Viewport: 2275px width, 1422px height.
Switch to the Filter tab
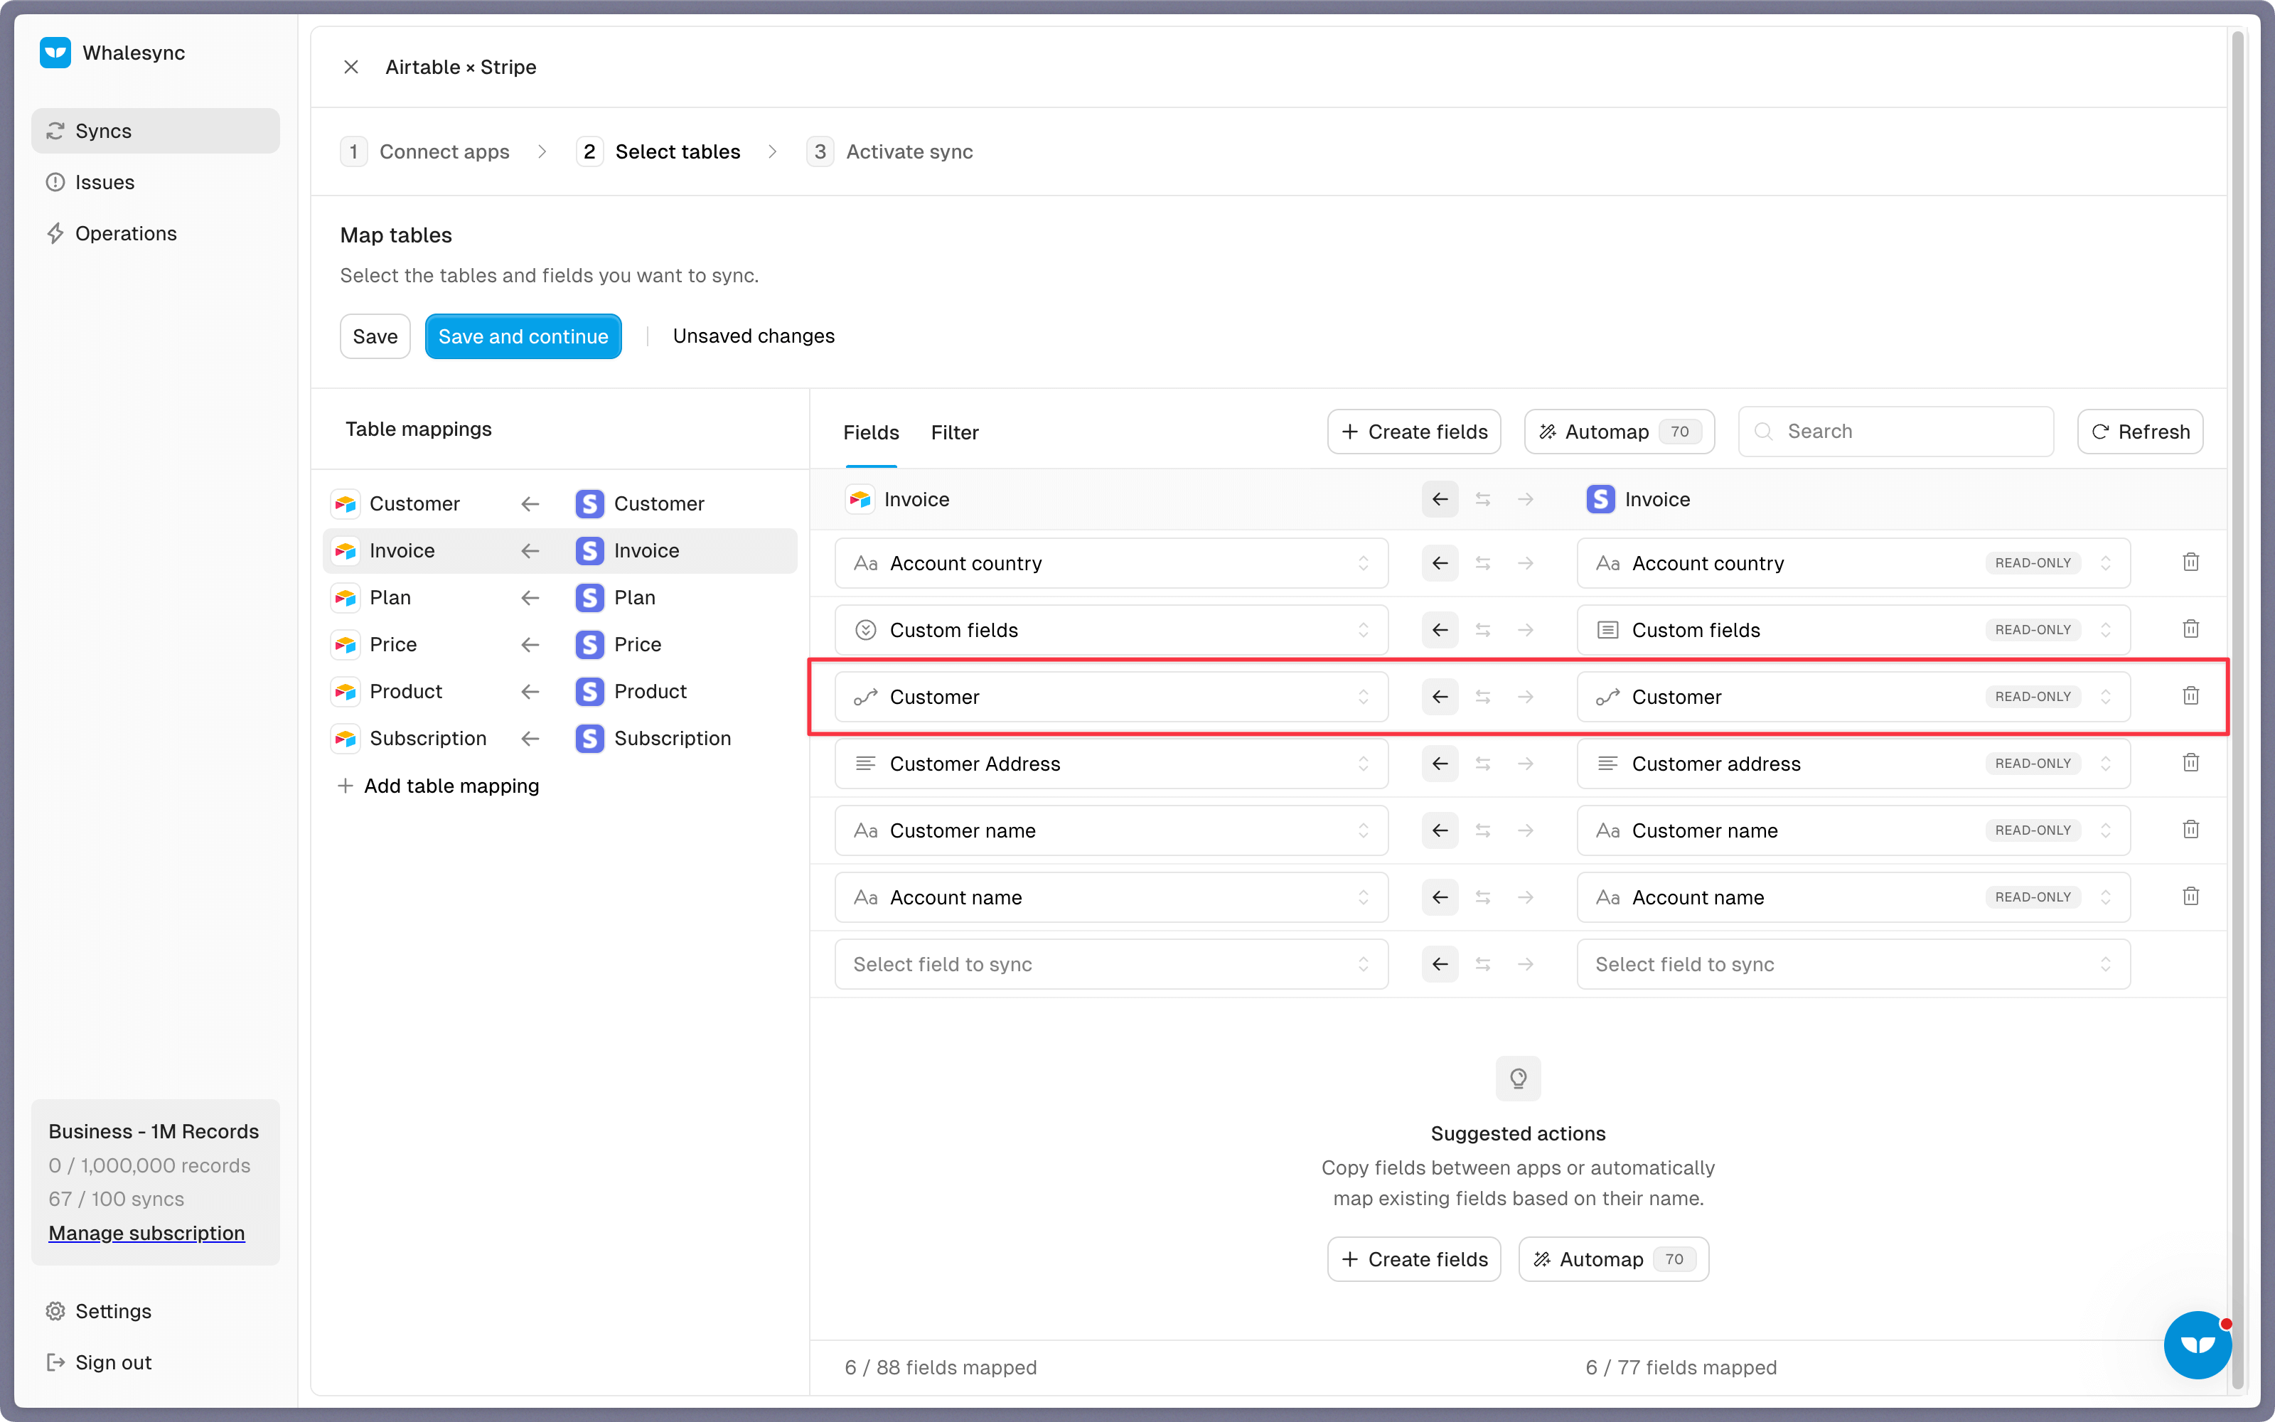pyautogui.click(x=954, y=432)
